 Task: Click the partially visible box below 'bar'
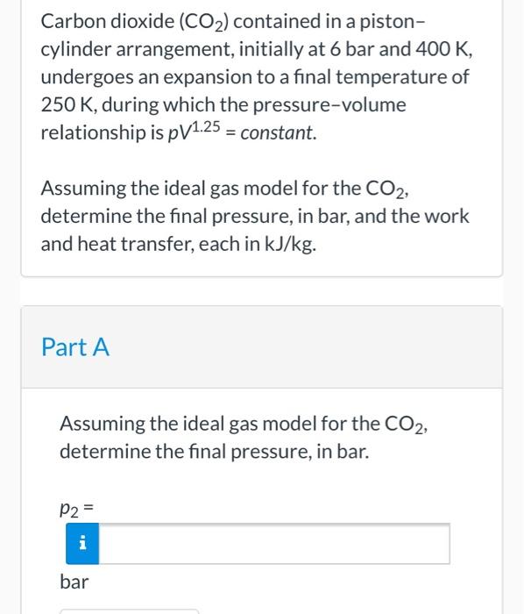pyautogui.click(x=129, y=611)
